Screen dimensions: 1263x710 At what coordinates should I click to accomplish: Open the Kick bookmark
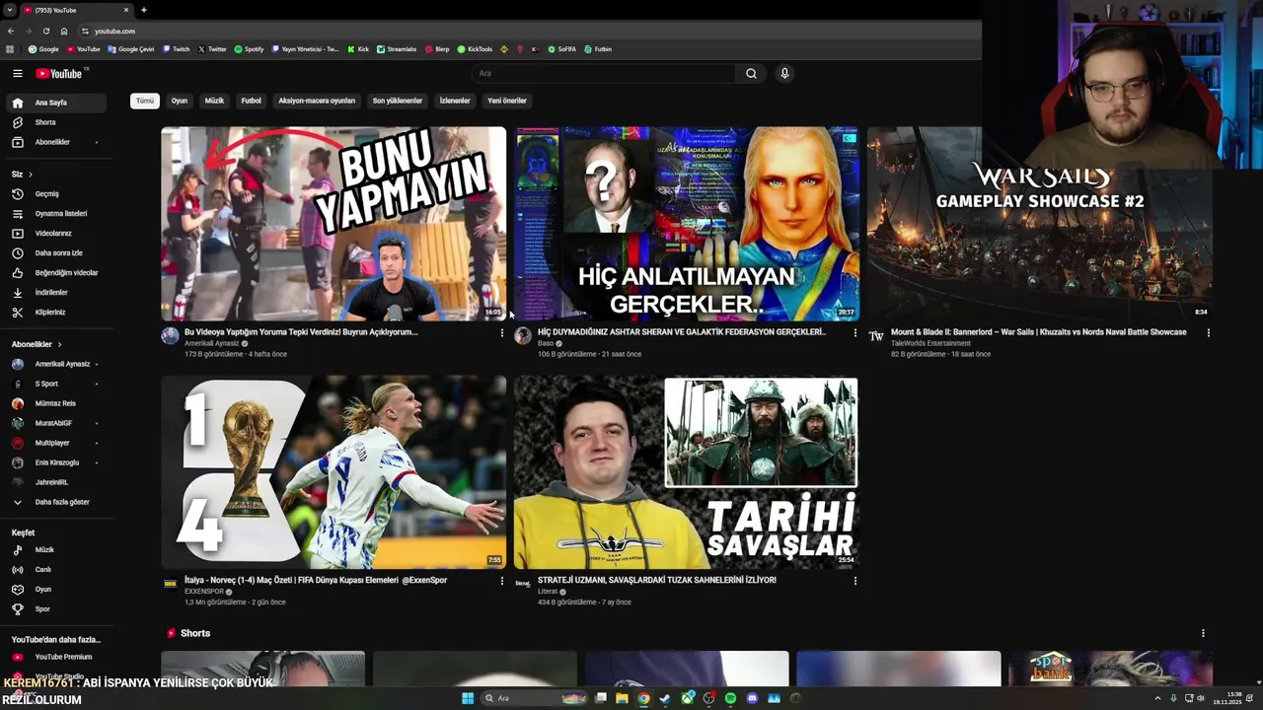358,49
